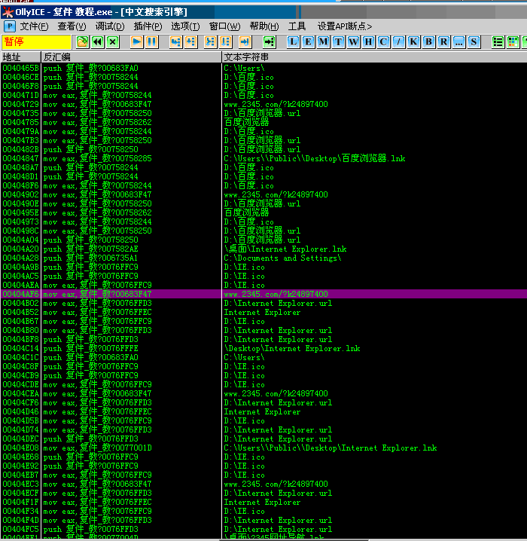Click the 地址 column header
Screen dimensions: 527x541
(x=20, y=57)
